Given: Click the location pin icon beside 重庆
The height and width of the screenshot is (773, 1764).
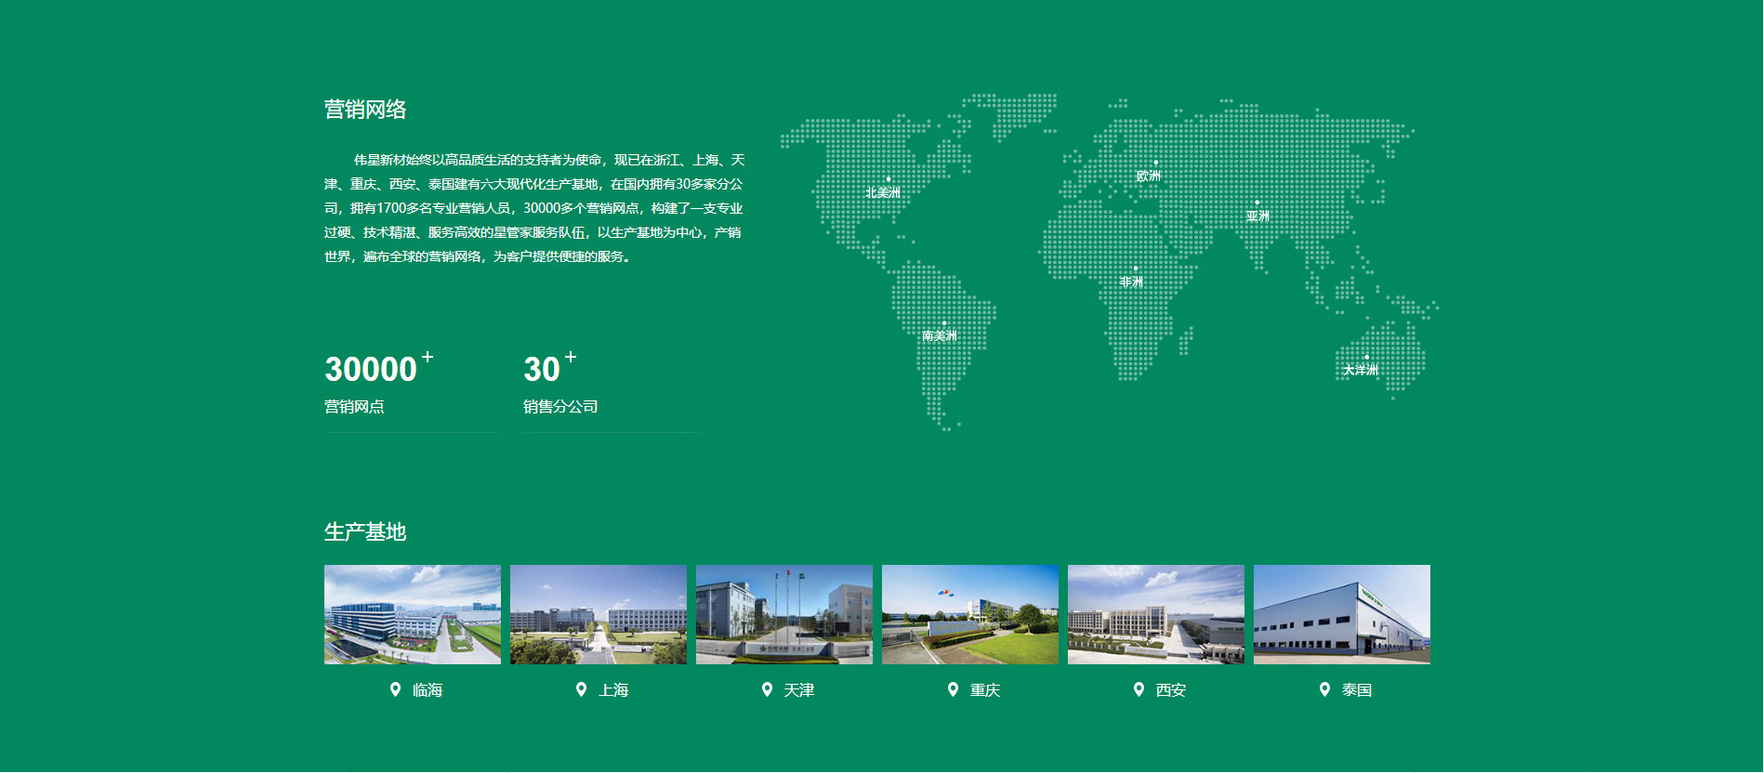Looking at the screenshot, I should 953,689.
